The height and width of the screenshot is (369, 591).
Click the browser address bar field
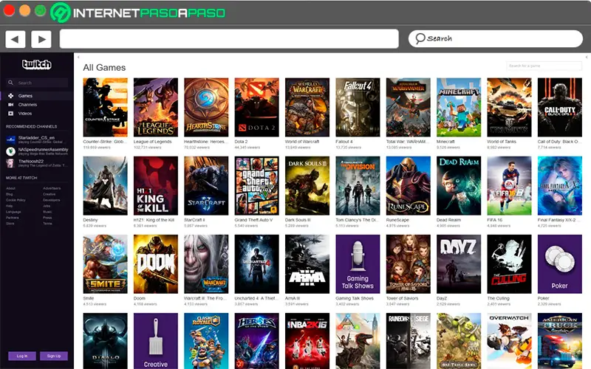tap(229, 39)
